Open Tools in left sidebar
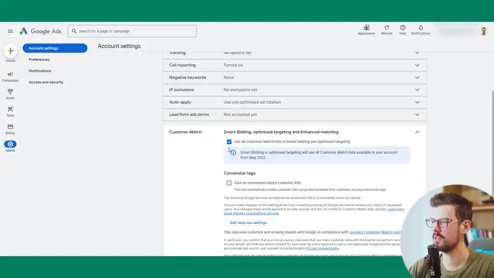This screenshot has width=494, height=278. 10,110
